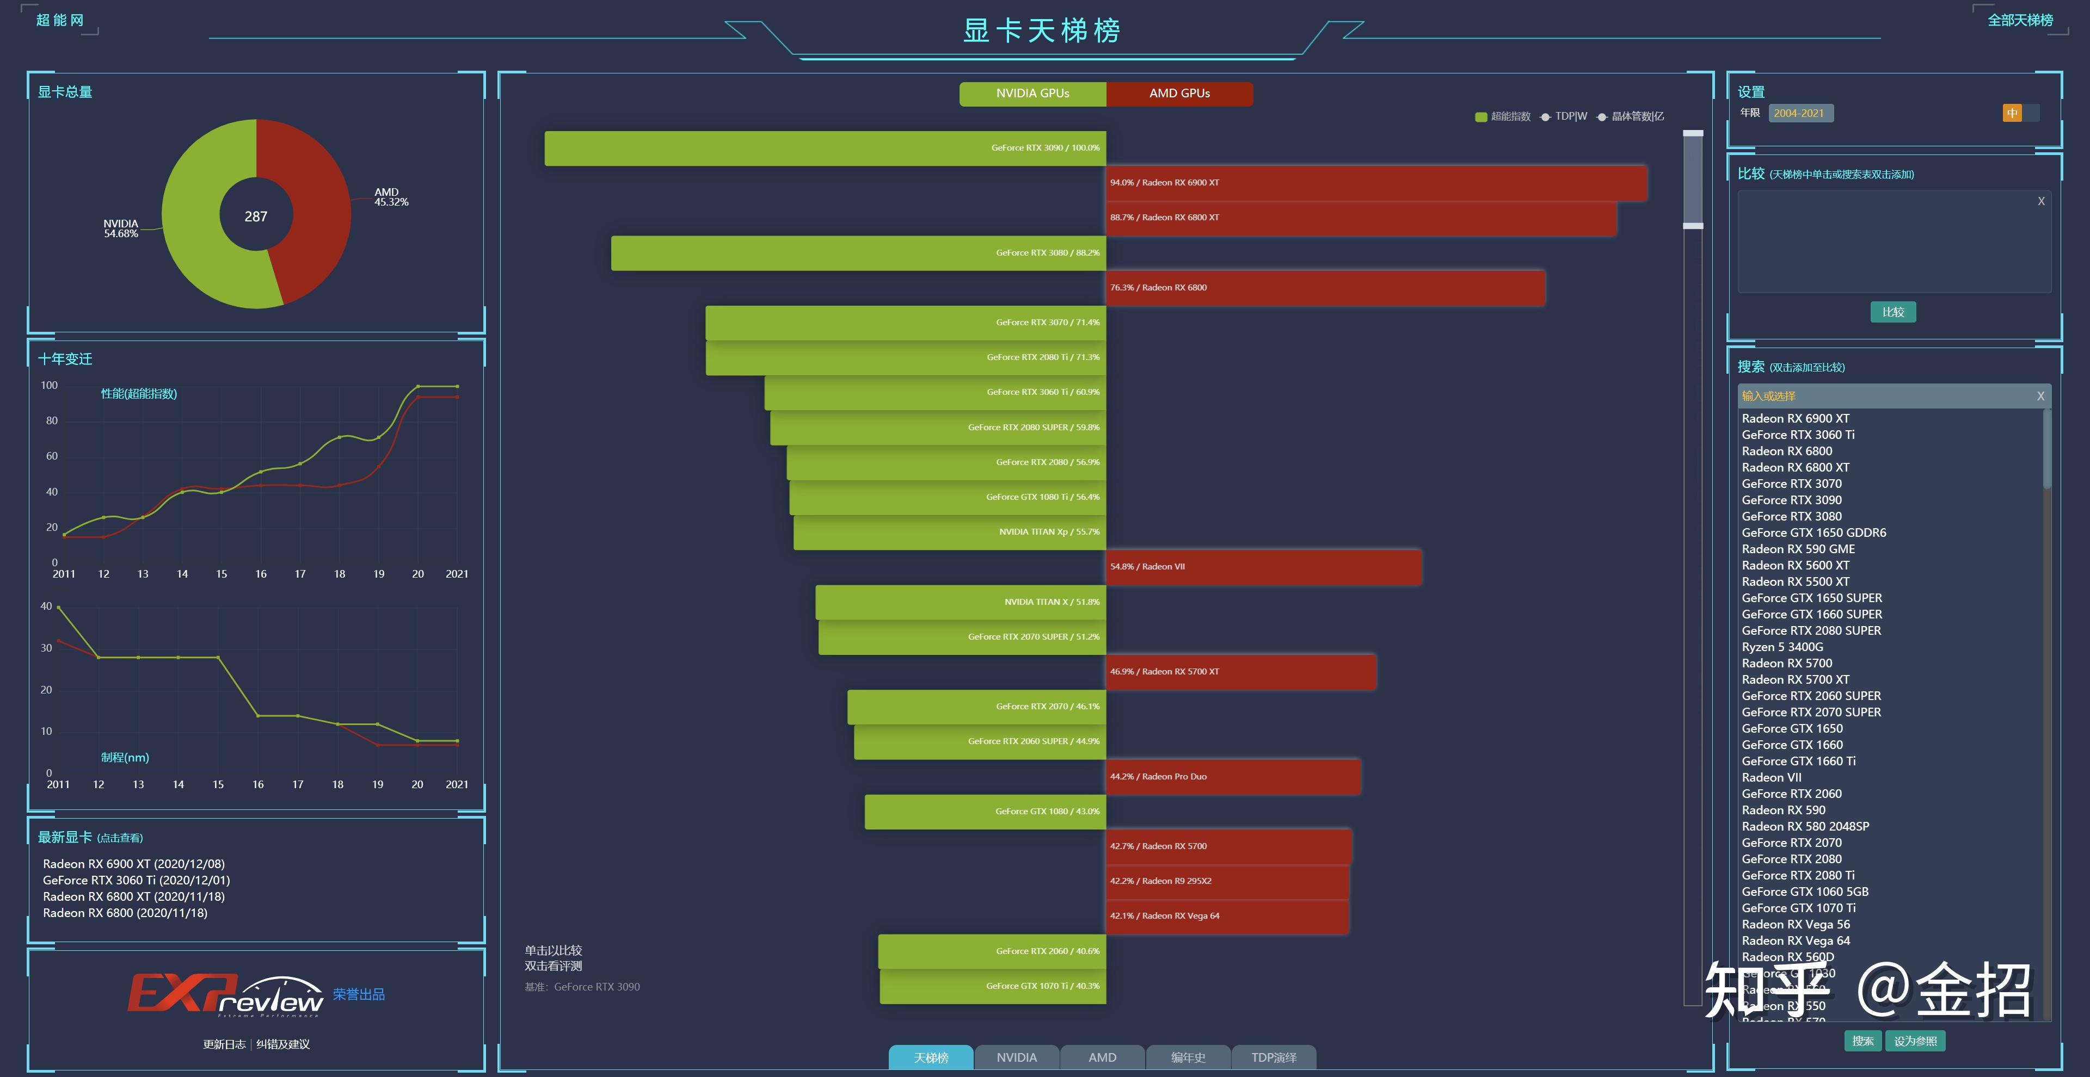Switch to the NVIDIA bottom tab
This screenshot has height=1077, width=2090.
coord(1017,1057)
